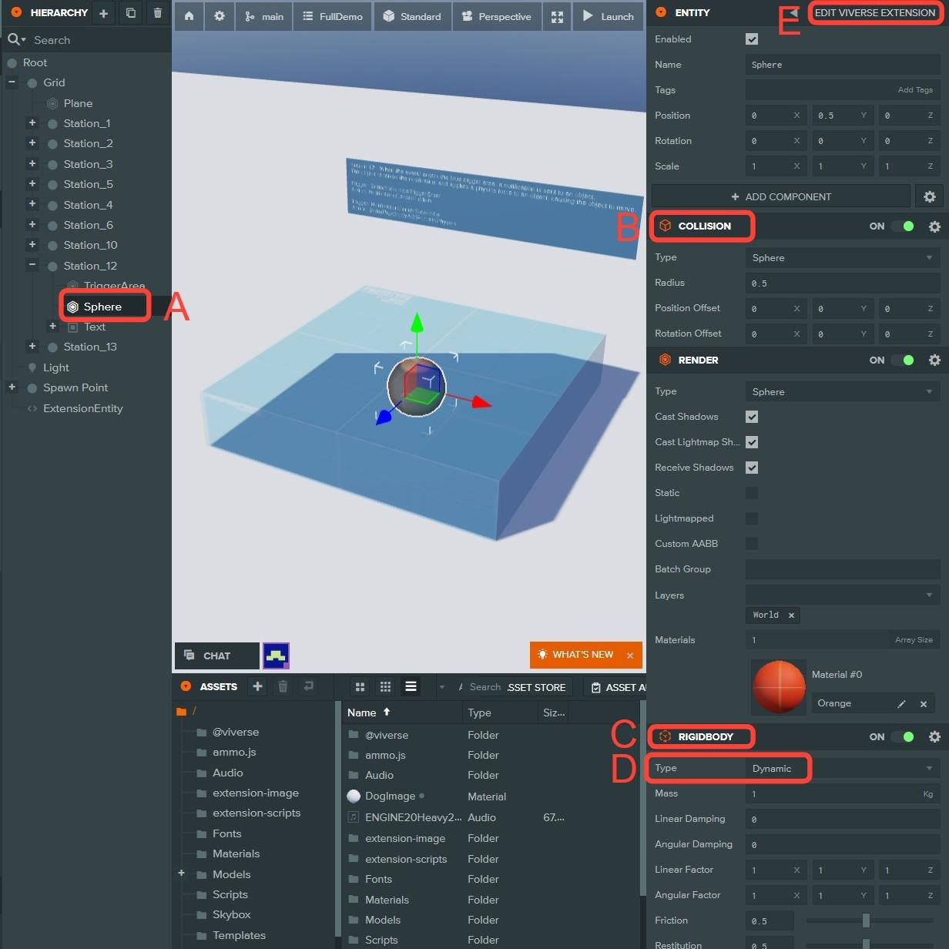This screenshot has width=949, height=949.
Task: Open editor settings gear in viewport toolbar
Action: pos(220,16)
